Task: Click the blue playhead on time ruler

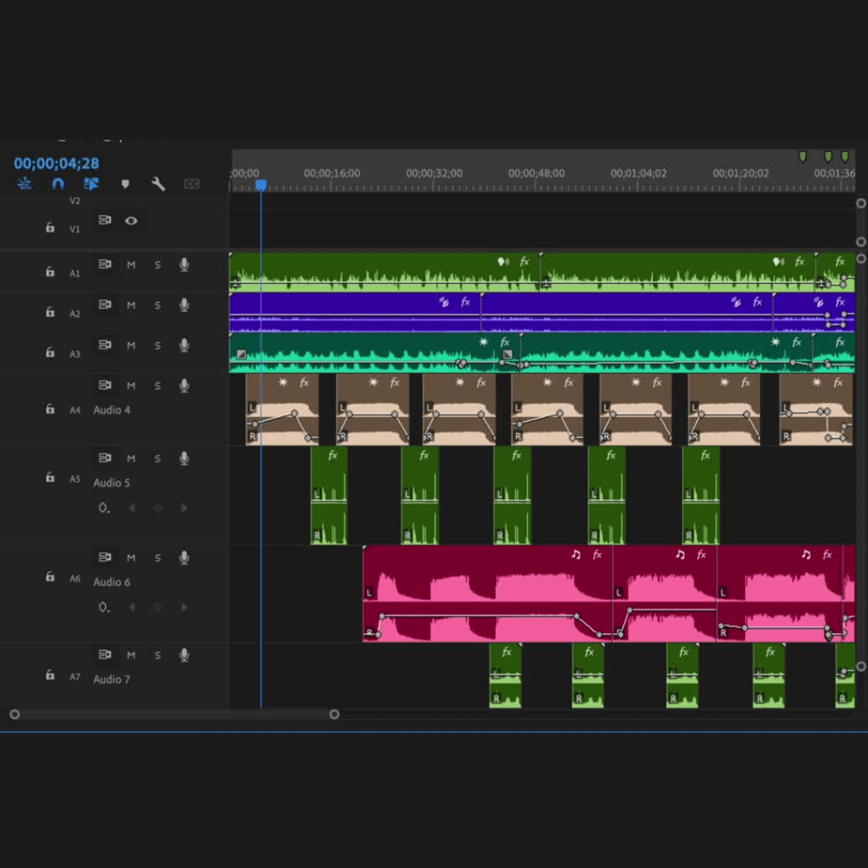Action: point(261,185)
